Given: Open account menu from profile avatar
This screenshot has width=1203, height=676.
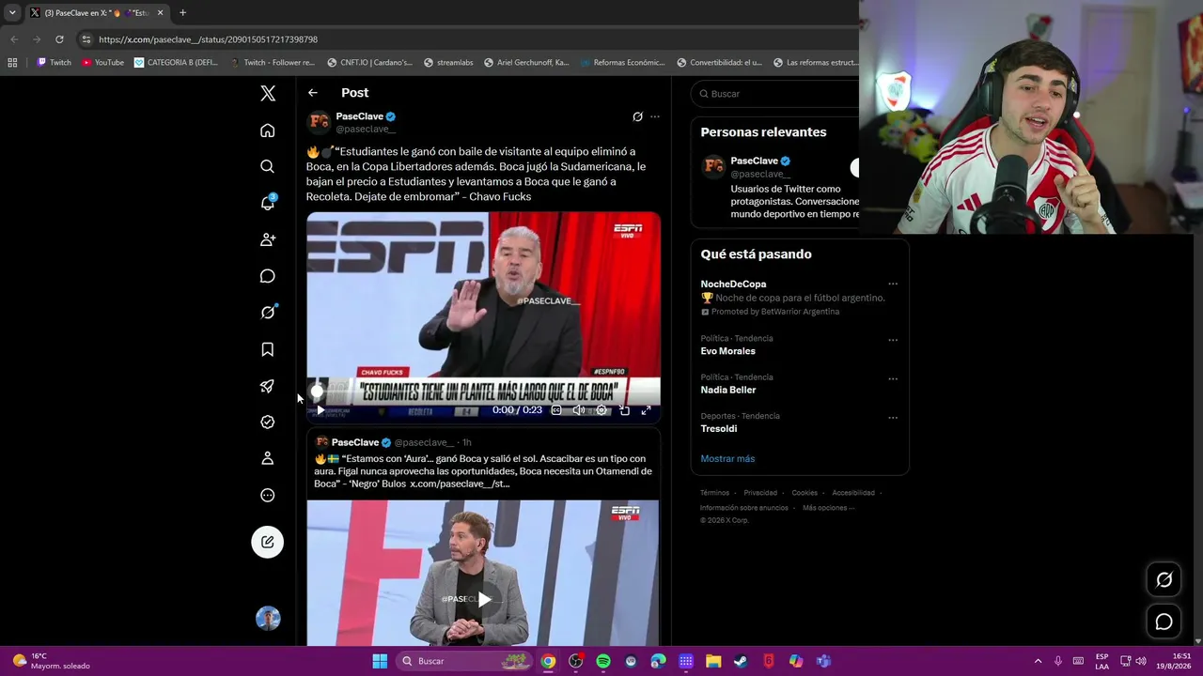Looking at the screenshot, I should 268,618.
